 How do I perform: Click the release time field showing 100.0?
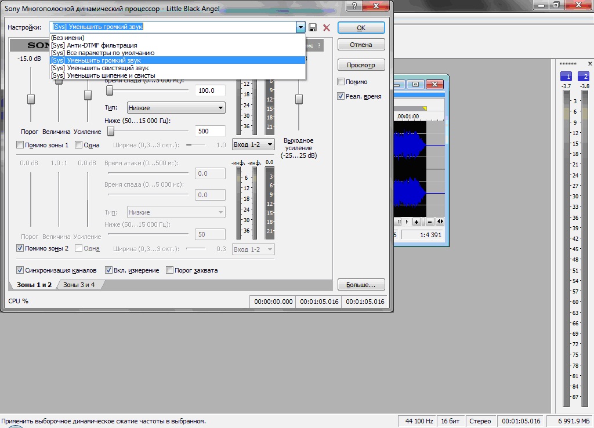[210, 90]
